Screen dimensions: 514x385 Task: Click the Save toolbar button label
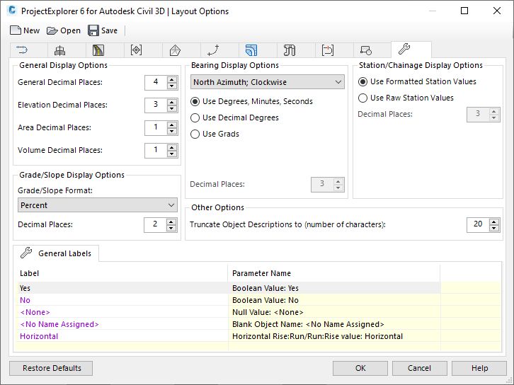109,30
